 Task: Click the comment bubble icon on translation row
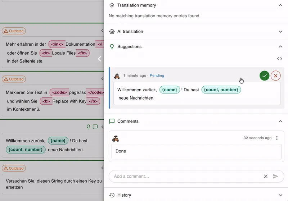(x=95, y=127)
